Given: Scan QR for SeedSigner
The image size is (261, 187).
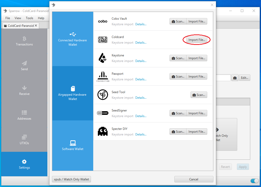Looking at the screenshot, I should click(178, 113).
